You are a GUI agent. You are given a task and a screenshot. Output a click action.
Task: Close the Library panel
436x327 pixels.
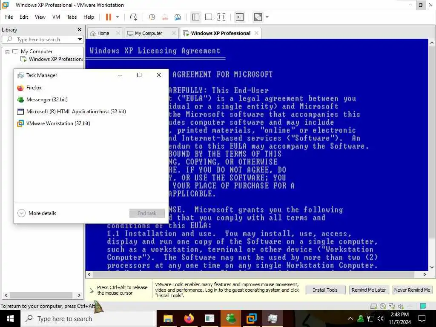(80, 29)
